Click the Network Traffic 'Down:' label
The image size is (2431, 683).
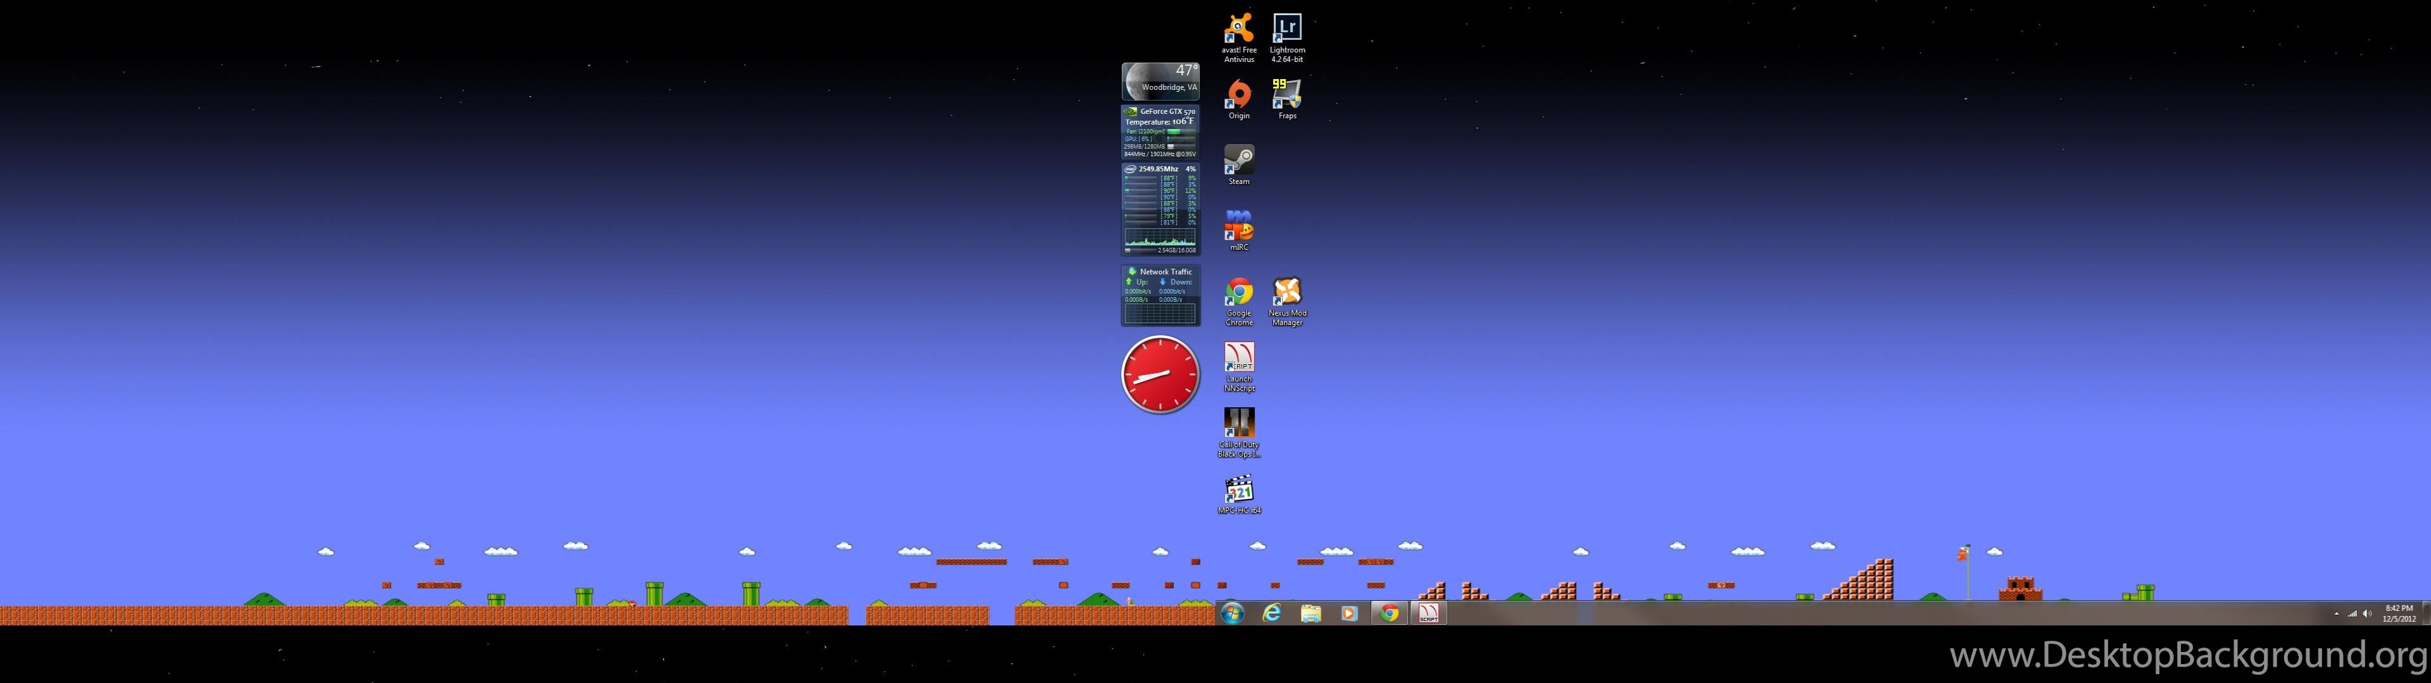[1181, 282]
